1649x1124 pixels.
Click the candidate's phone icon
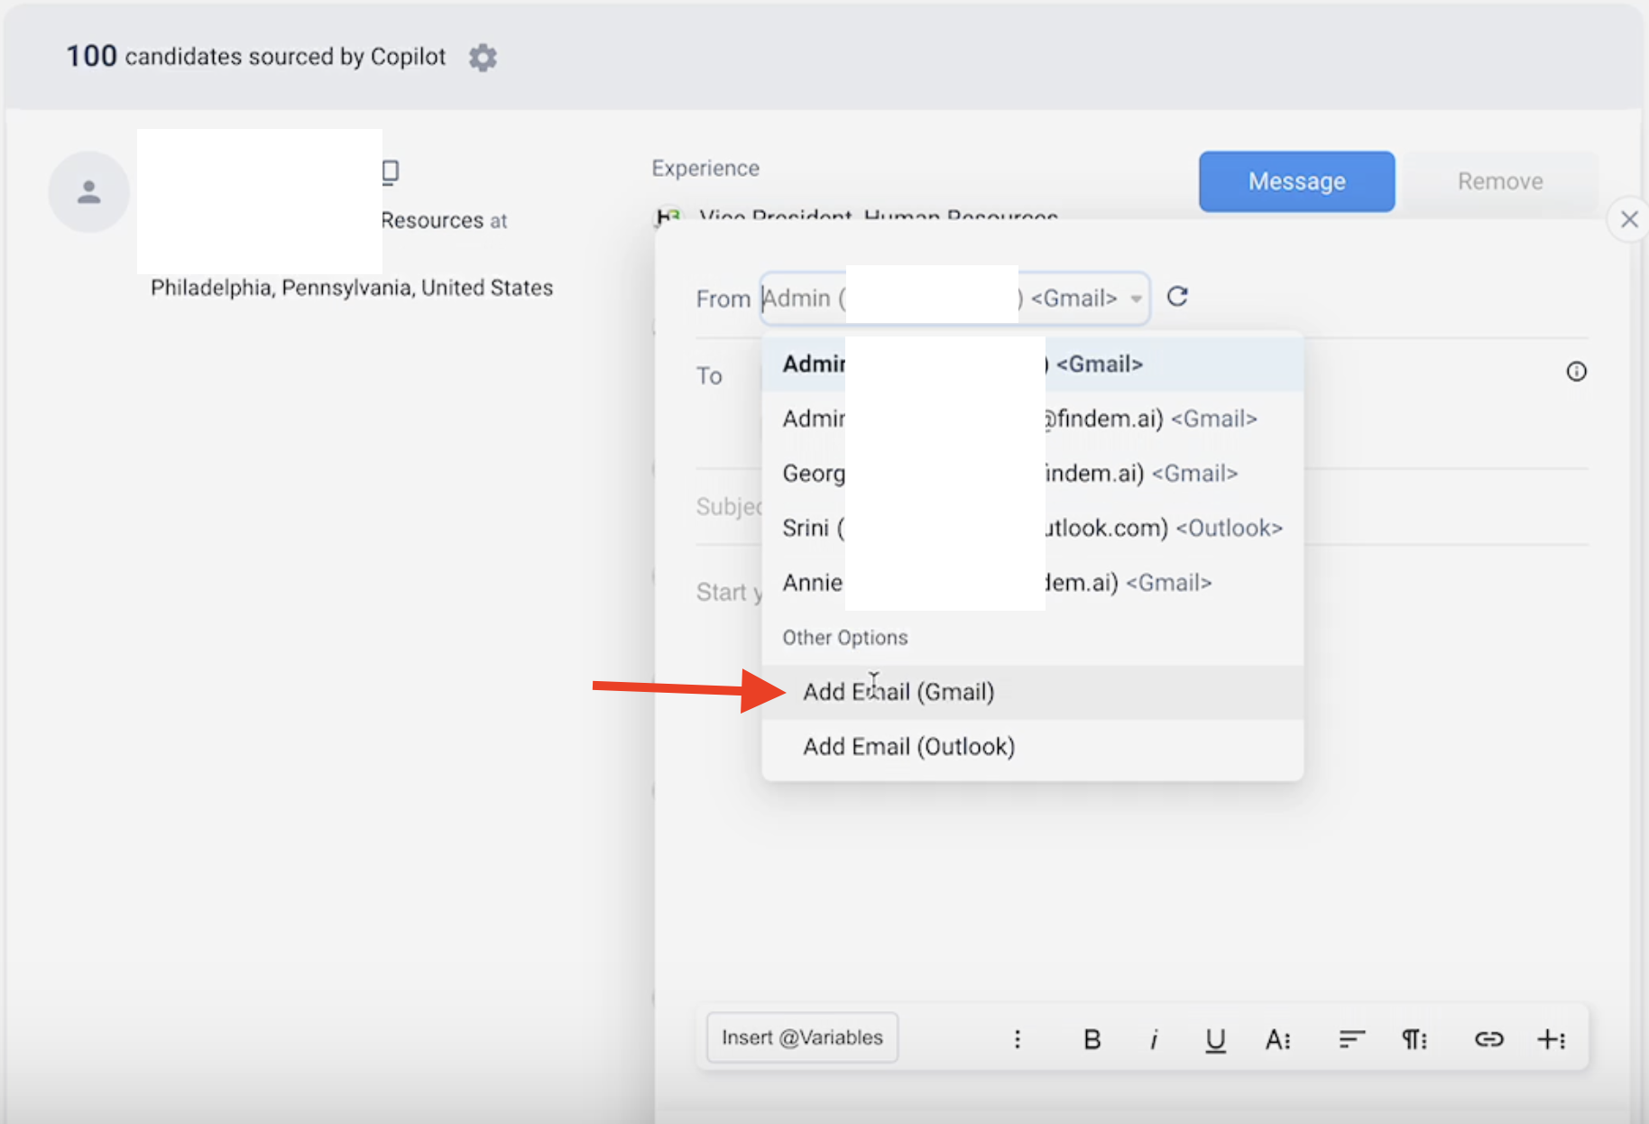pos(391,171)
